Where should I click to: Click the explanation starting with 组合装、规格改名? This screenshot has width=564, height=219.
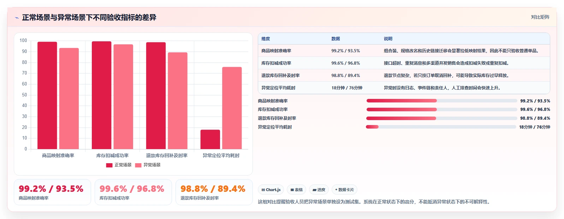click(462, 51)
